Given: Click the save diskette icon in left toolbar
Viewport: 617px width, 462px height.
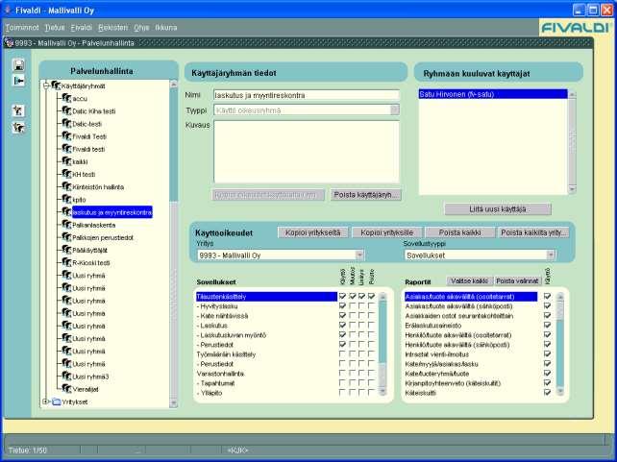Looking at the screenshot, I should tap(18, 65).
